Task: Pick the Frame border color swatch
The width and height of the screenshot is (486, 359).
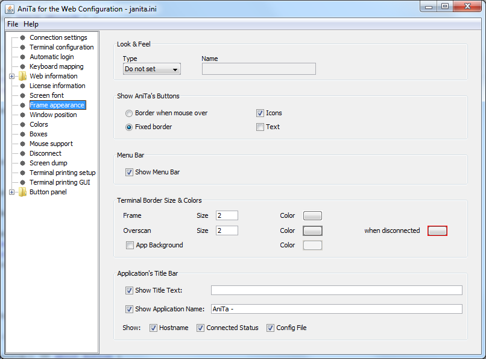Action: point(312,216)
